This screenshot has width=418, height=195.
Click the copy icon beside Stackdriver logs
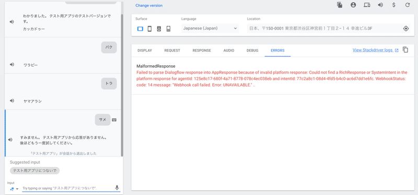tap(405, 50)
